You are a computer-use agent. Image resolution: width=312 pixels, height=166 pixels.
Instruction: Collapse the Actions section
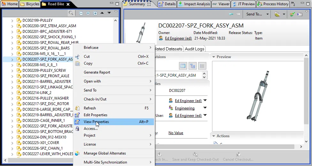pos(214,136)
